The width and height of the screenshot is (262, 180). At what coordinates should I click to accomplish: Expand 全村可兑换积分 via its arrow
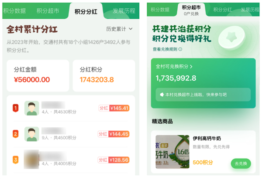coord(191,67)
